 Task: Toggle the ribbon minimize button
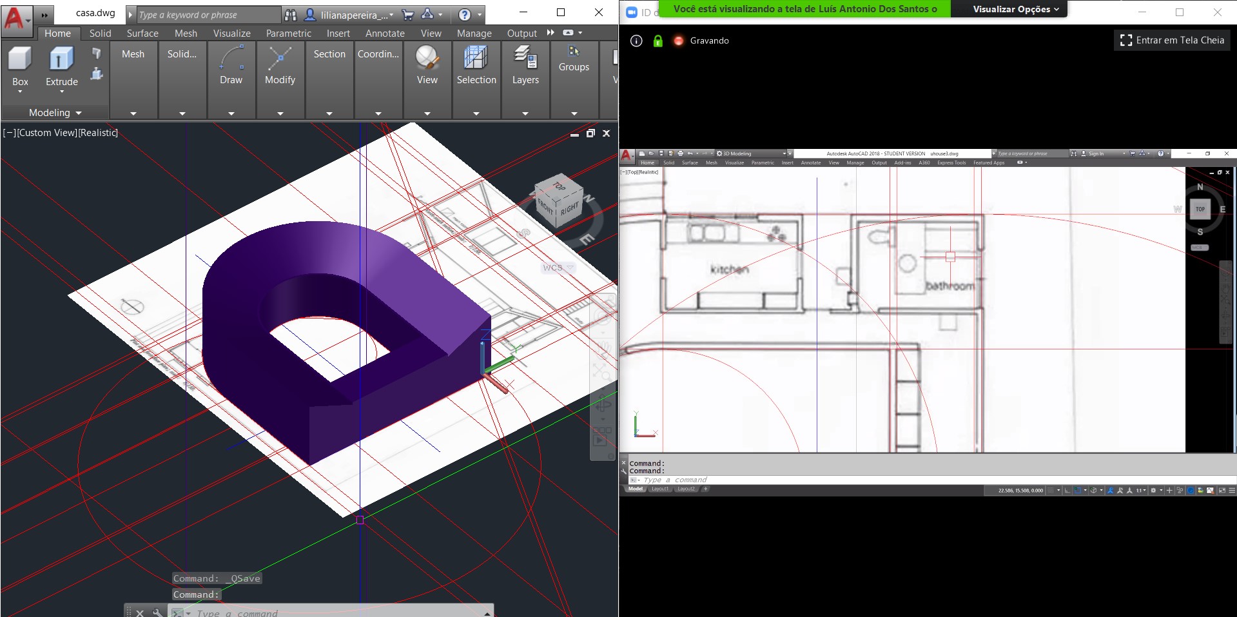568,33
